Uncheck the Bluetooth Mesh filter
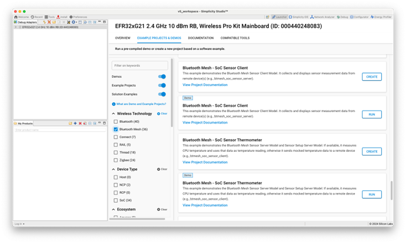The height and width of the screenshot is (243, 406). 116,129
